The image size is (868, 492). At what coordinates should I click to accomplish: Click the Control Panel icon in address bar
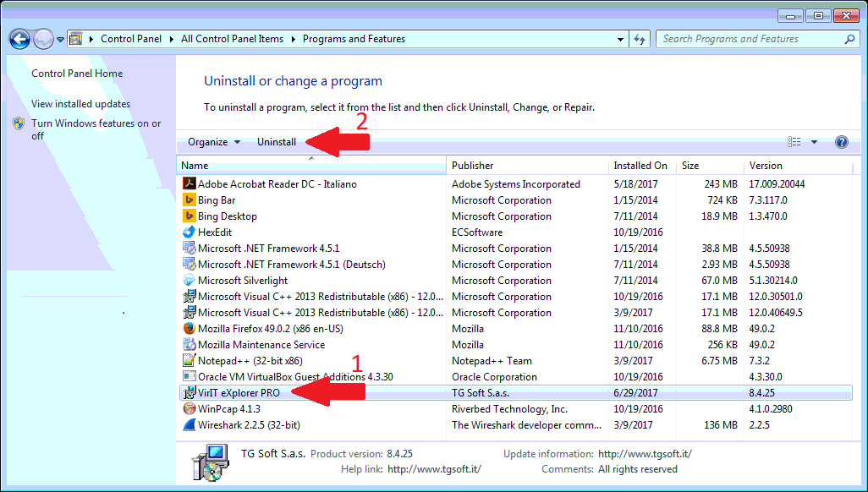click(76, 39)
